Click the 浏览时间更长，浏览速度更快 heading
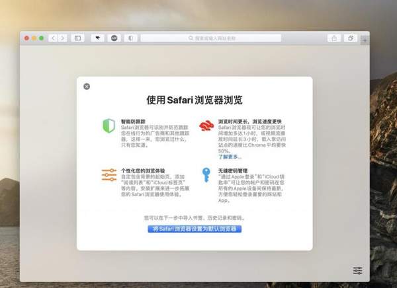Image resolution: width=397 pixels, height=288 pixels. 250,122
